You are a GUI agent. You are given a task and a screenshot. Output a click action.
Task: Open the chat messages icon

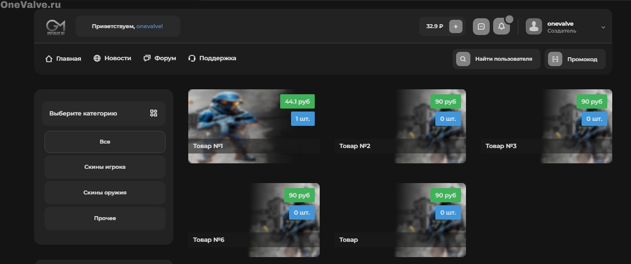(481, 27)
